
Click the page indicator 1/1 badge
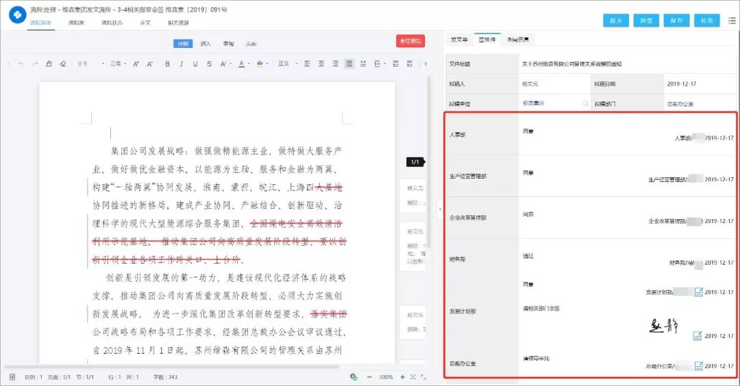(x=415, y=162)
